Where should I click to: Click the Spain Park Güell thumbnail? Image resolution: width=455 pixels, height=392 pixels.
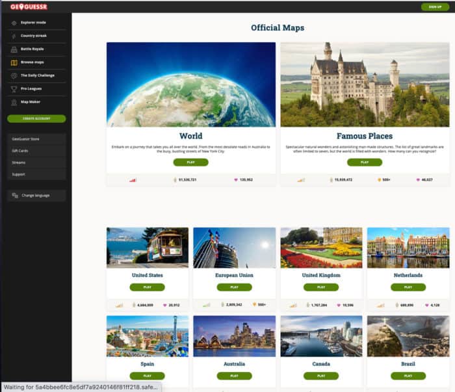point(148,336)
